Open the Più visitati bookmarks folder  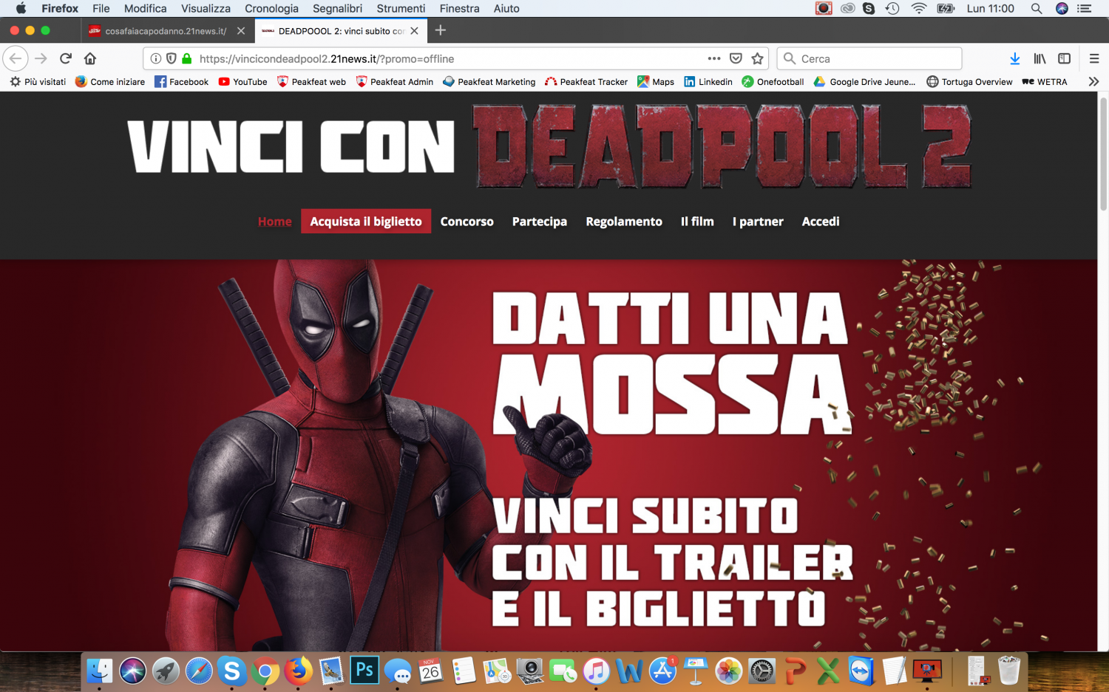38,82
